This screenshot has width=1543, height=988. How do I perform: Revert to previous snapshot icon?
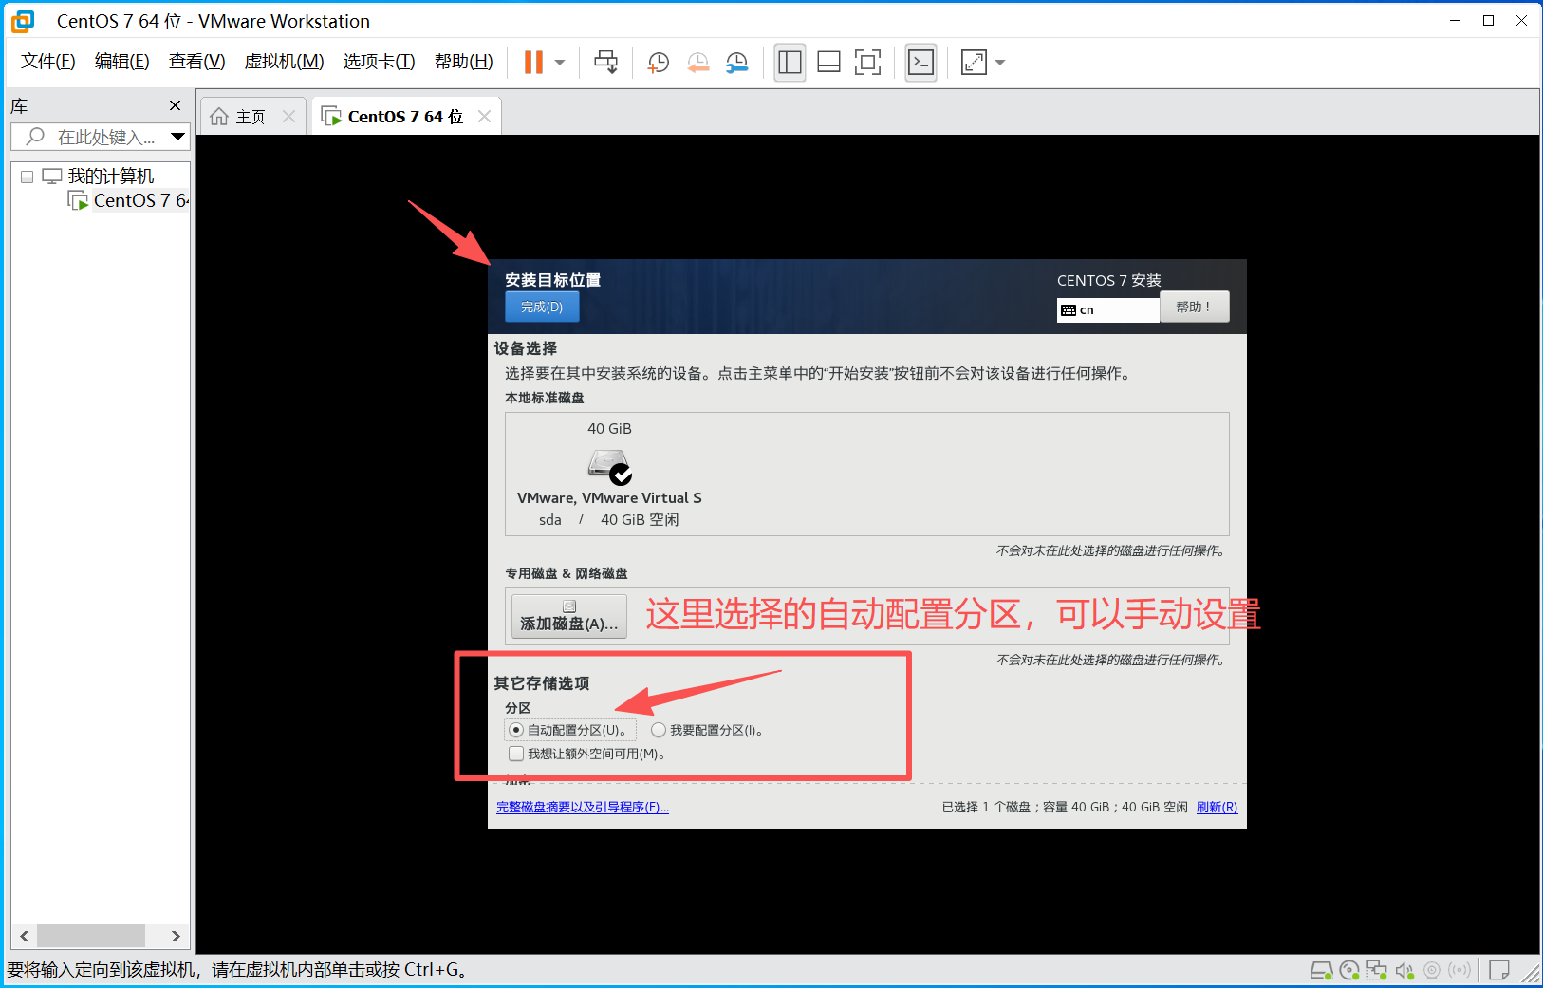tap(697, 63)
